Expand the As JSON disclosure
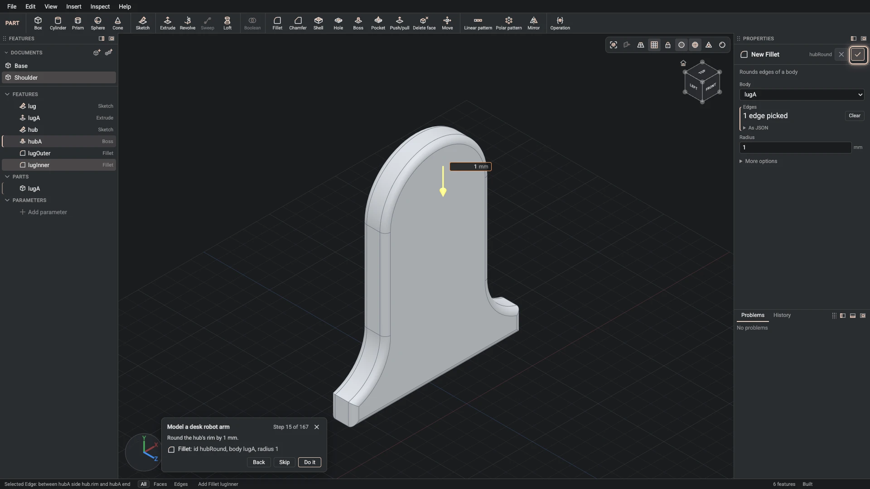870x489 pixels. tap(755, 128)
